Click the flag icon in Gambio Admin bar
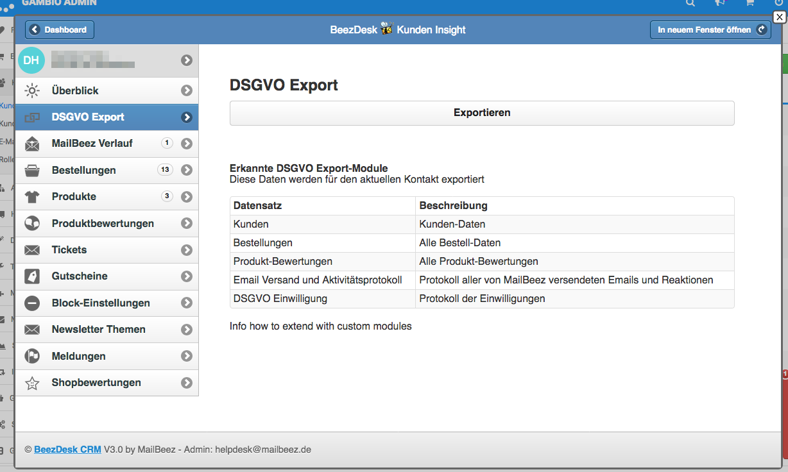788x472 pixels. [x=720, y=3]
